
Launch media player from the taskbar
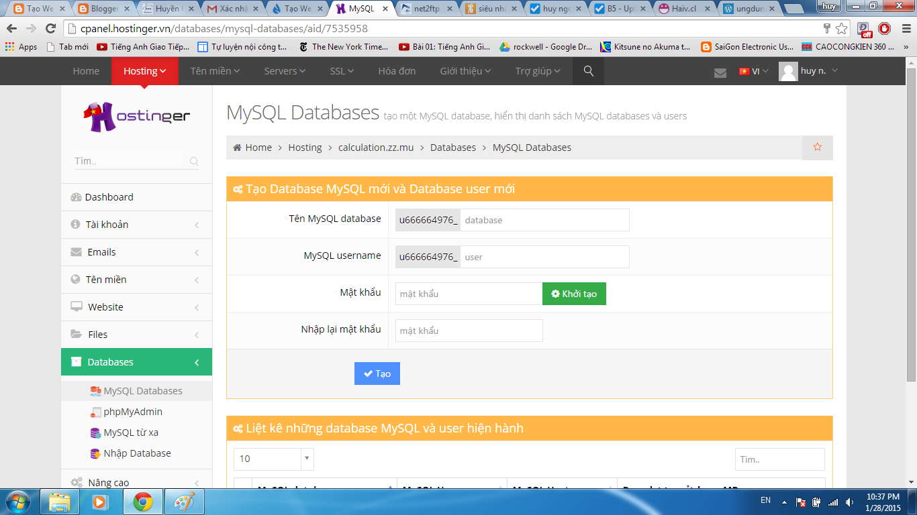99,502
